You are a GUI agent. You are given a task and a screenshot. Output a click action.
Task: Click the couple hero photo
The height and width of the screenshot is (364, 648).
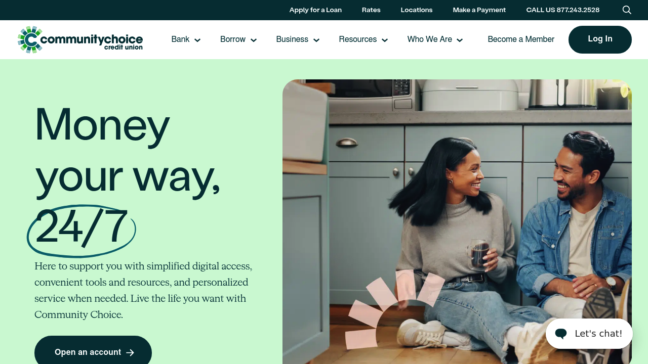point(457,221)
